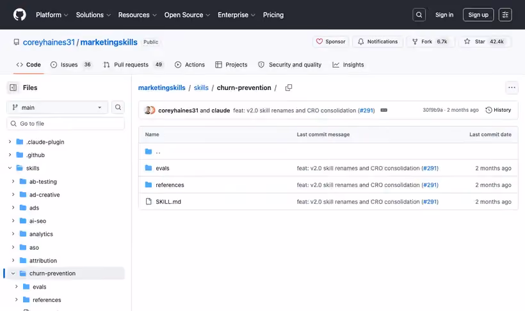The height and width of the screenshot is (311, 525).
Task: Open the marketingskills repository title link
Action: (109, 42)
